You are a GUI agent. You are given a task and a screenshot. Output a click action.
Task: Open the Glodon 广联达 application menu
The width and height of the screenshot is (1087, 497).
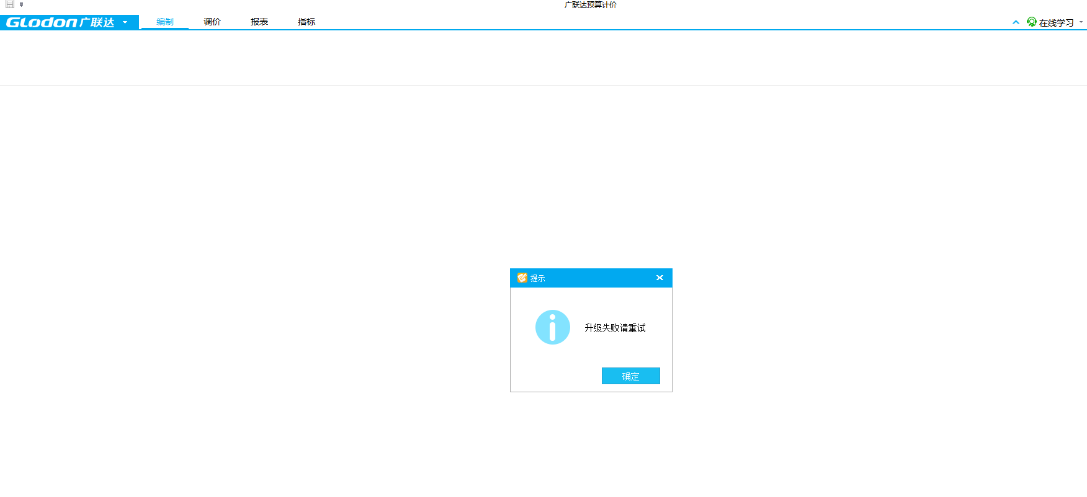(x=69, y=22)
